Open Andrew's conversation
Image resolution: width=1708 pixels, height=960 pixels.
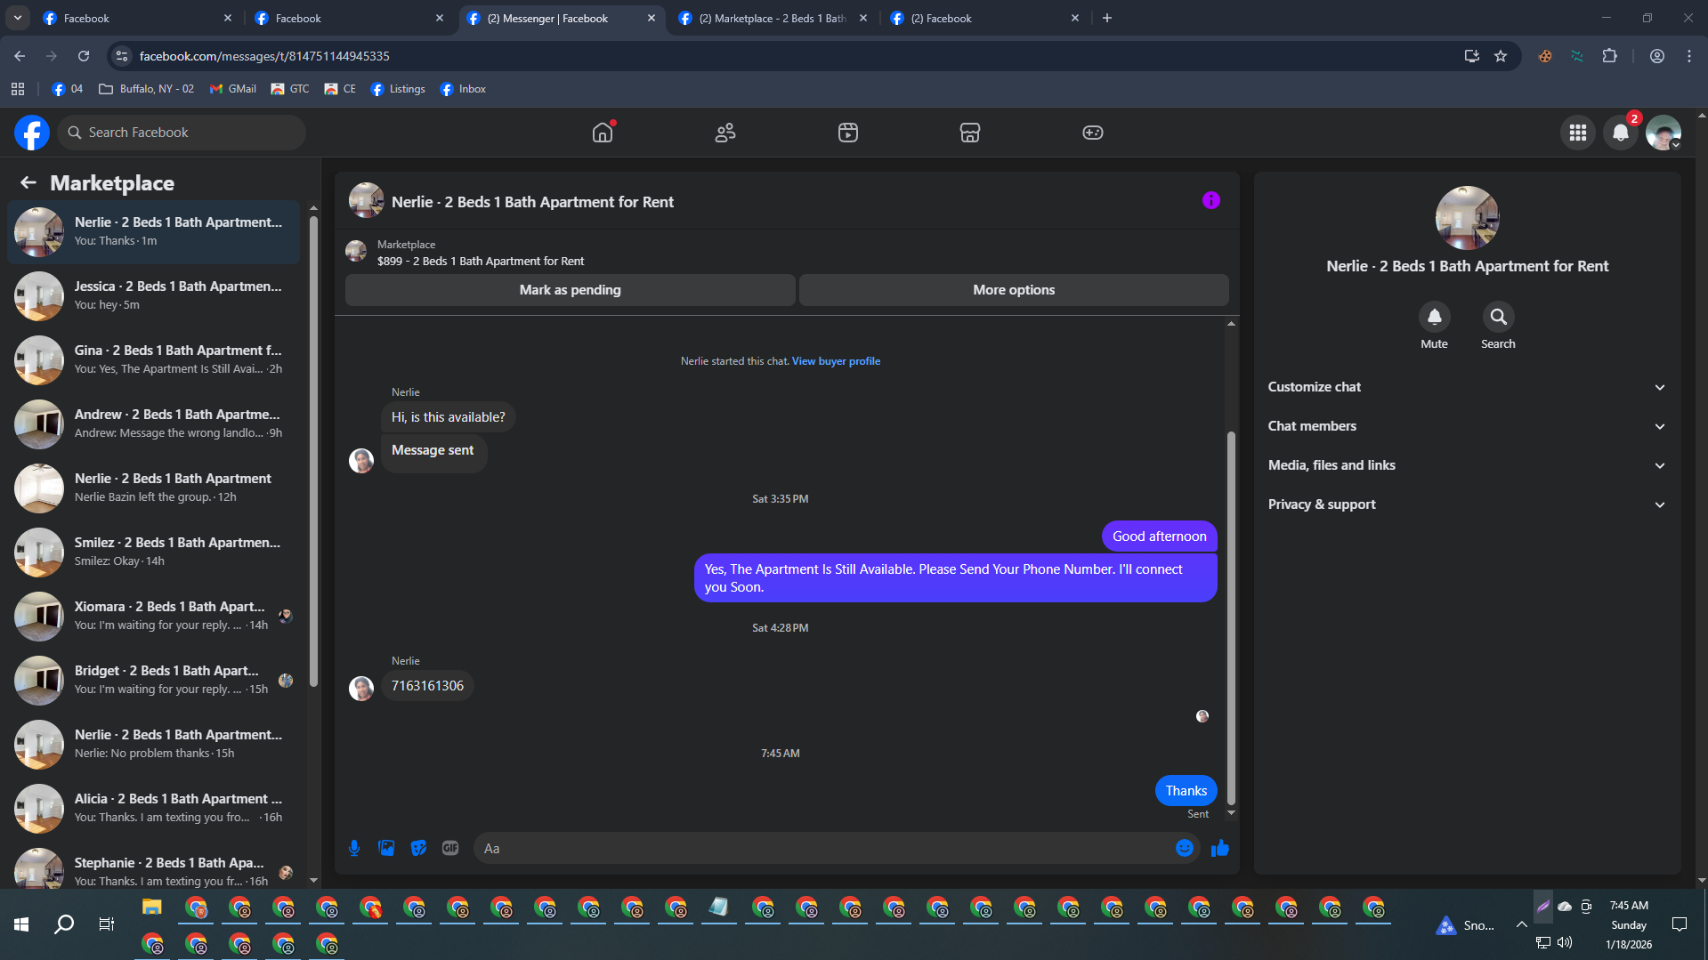[154, 424]
